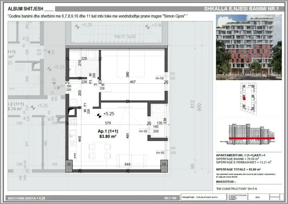Click the level marker in the top stair area
Viewport: 288px width, 204px height.
78,26
